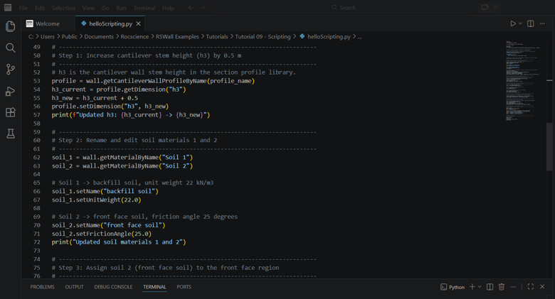Screen dimensions: 555x299
Task: Click the Search command center box
Action: point(343,8)
